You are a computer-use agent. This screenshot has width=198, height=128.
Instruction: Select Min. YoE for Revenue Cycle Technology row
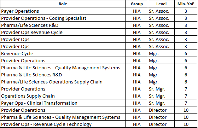pyautogui.click(x=186, y=124)
